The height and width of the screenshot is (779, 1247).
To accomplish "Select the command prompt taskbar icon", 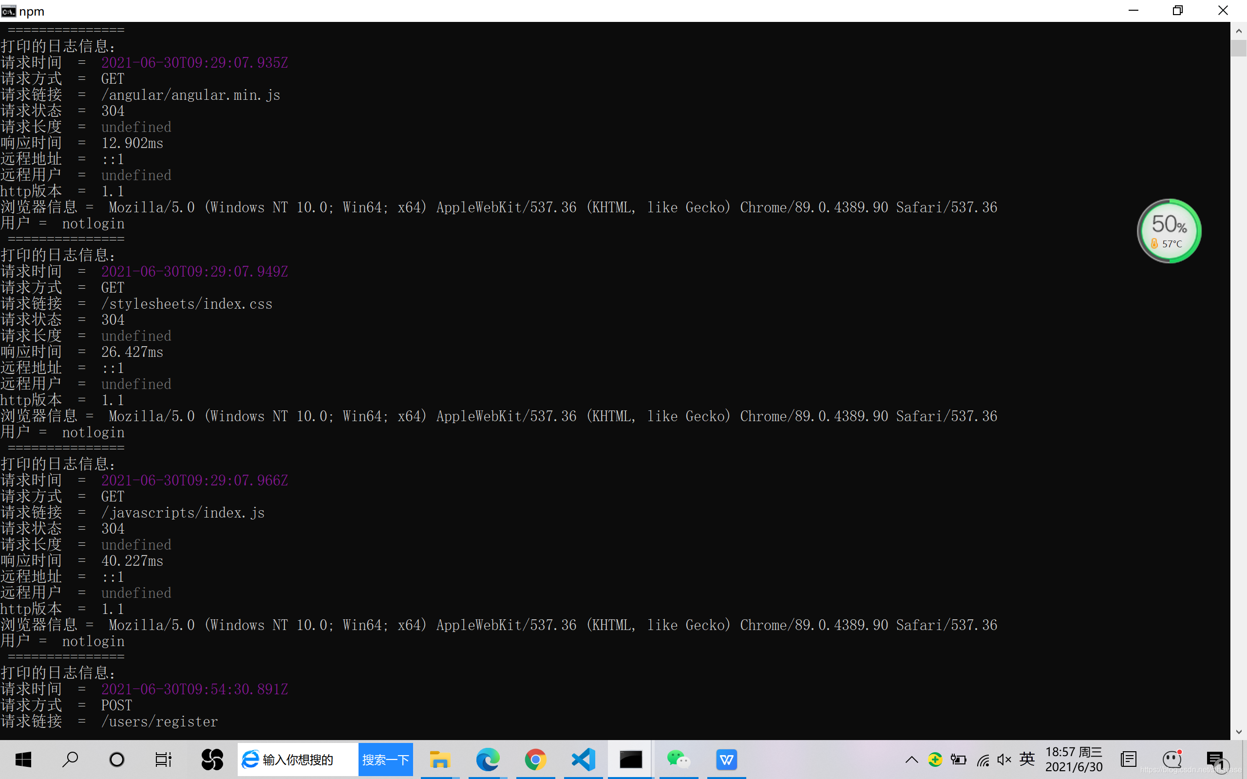I will (x=631, y=760).
